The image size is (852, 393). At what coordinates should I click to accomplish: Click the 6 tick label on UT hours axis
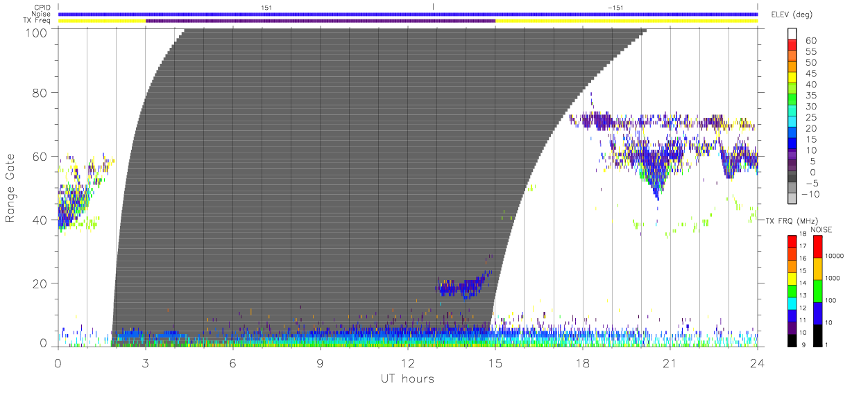coord(233,363)
